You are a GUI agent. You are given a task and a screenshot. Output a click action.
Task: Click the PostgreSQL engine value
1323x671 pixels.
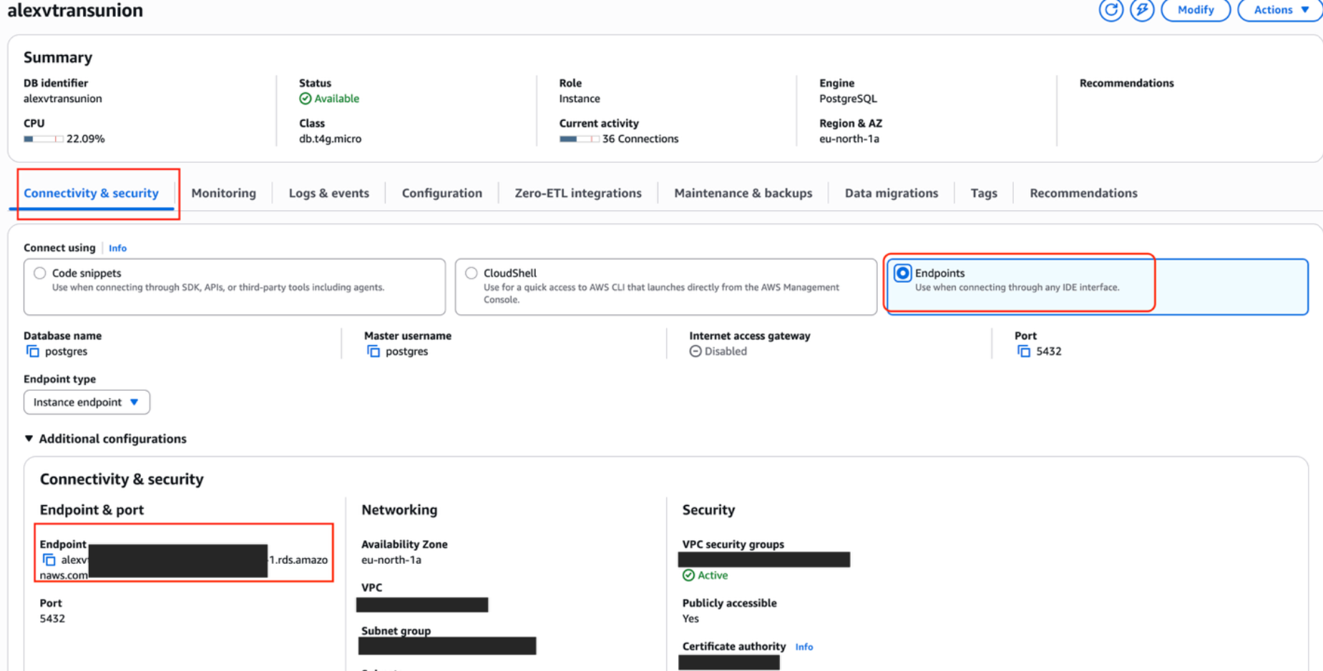848,99
